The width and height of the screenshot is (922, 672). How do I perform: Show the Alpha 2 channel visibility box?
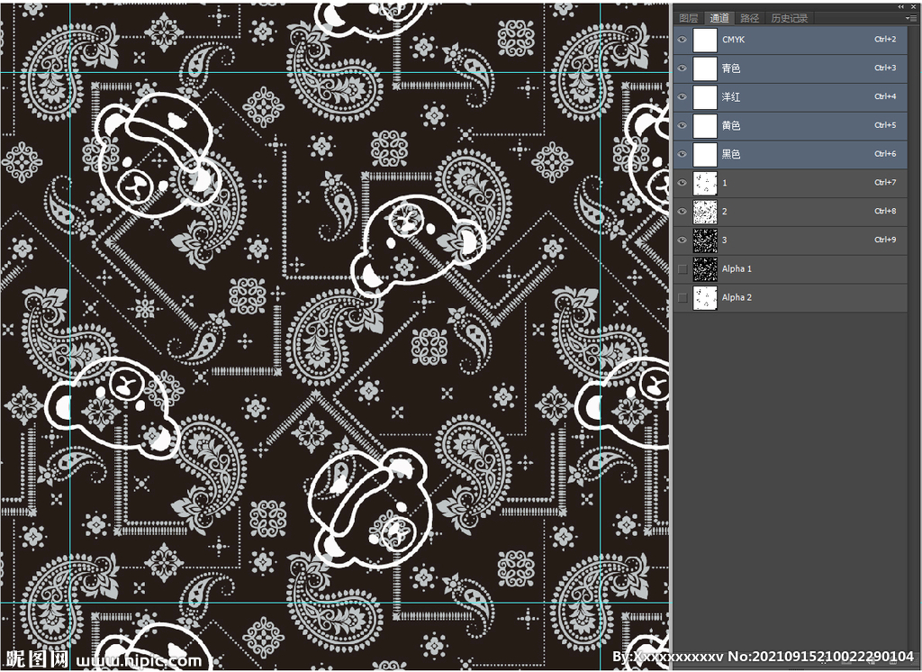(682, 298)
